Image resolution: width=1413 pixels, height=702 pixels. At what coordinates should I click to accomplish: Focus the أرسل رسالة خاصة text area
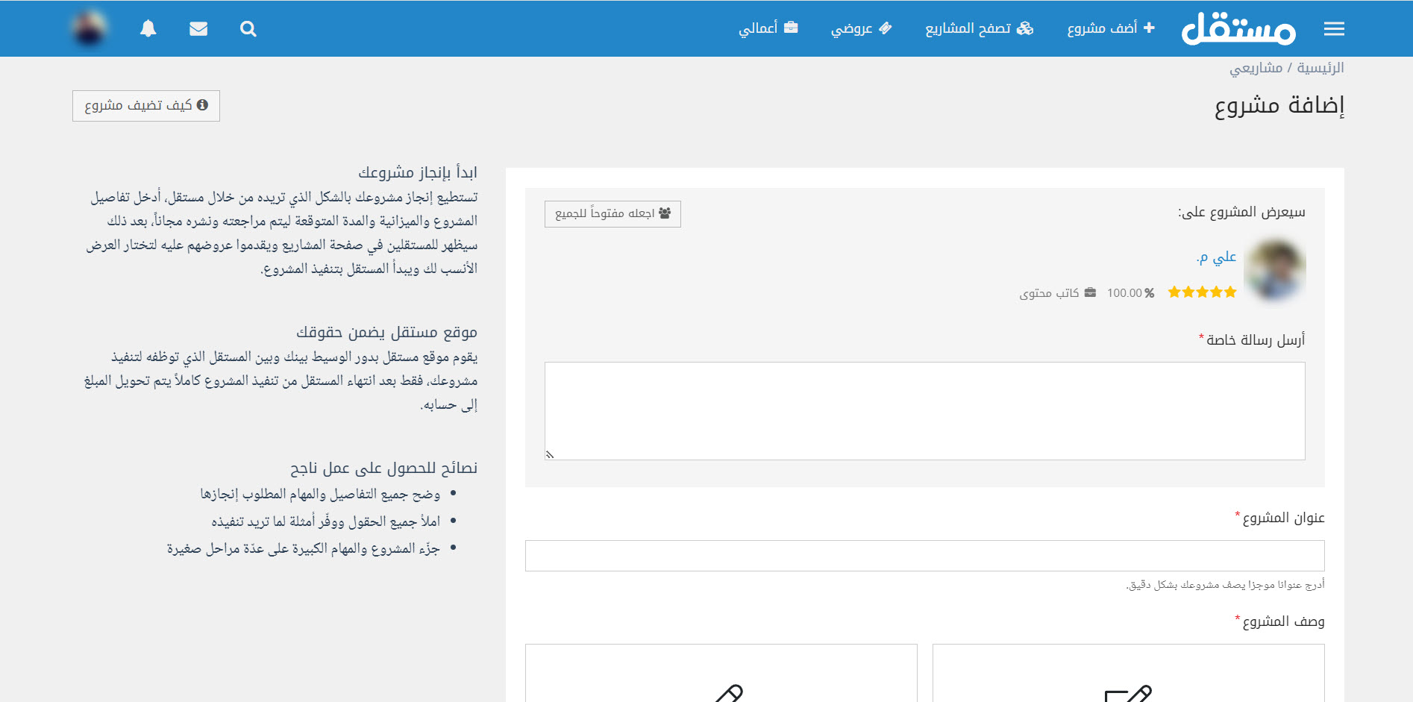(x=925, y=411)
